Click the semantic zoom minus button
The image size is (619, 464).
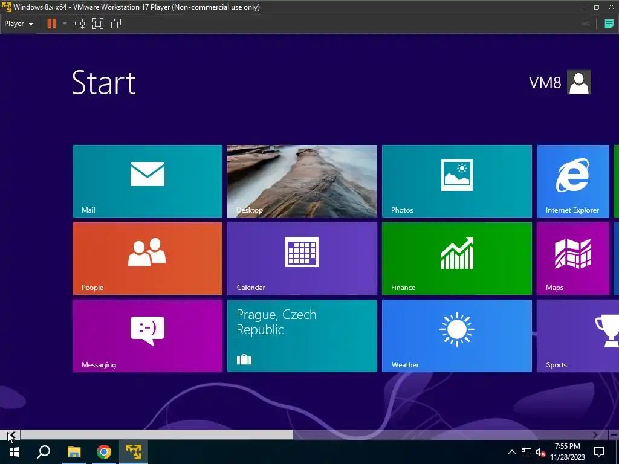coord(614,435)
